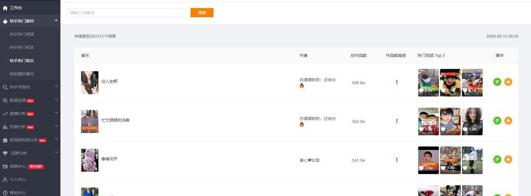
Task: Click the 热门视频 Top 3 column header
Action: 431,55
